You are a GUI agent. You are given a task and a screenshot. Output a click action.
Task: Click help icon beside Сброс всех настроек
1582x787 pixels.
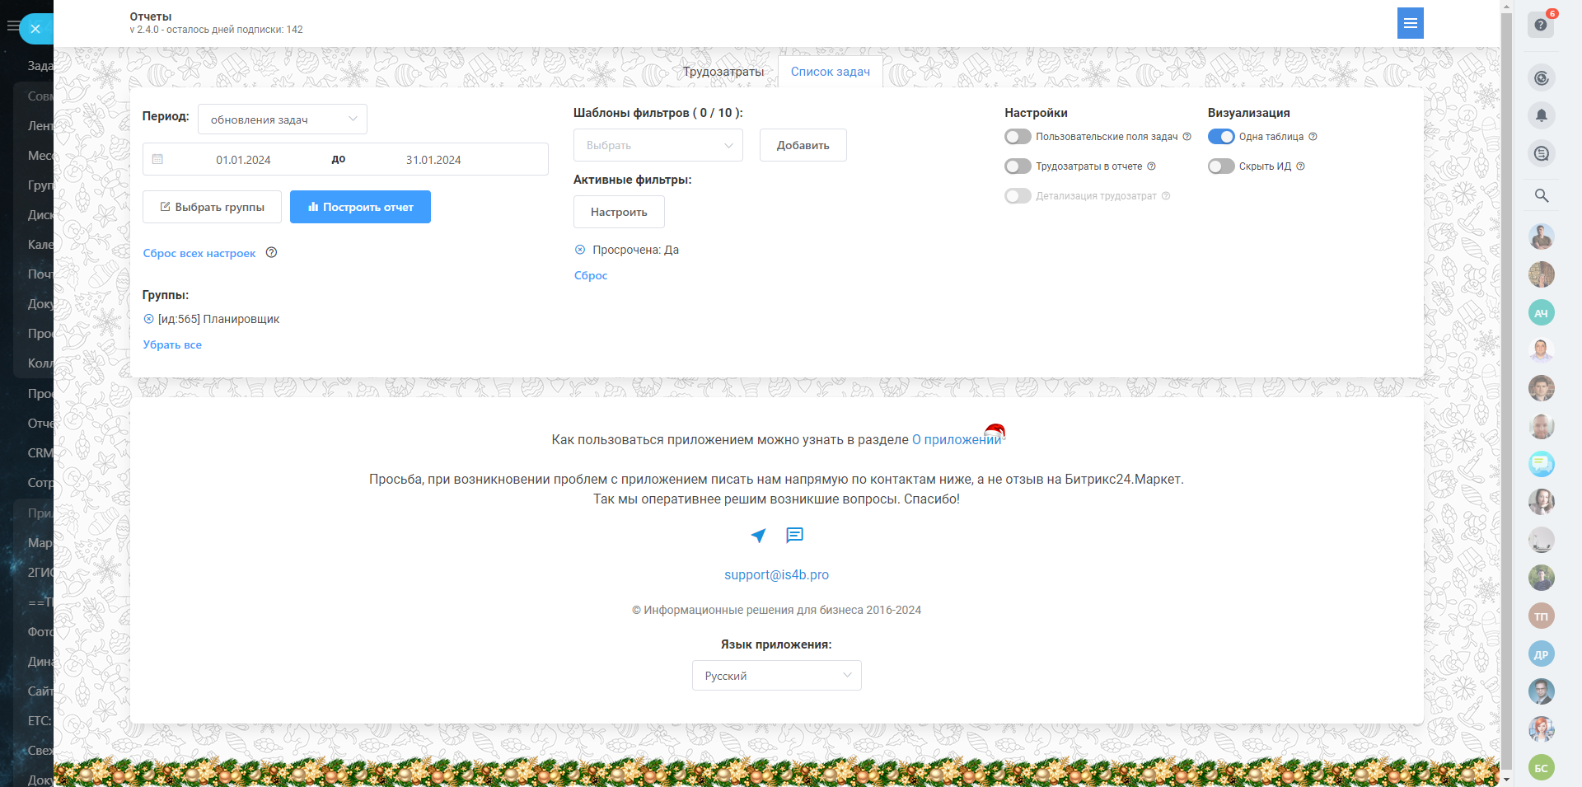pyautogui.click(x=271, y=253)
